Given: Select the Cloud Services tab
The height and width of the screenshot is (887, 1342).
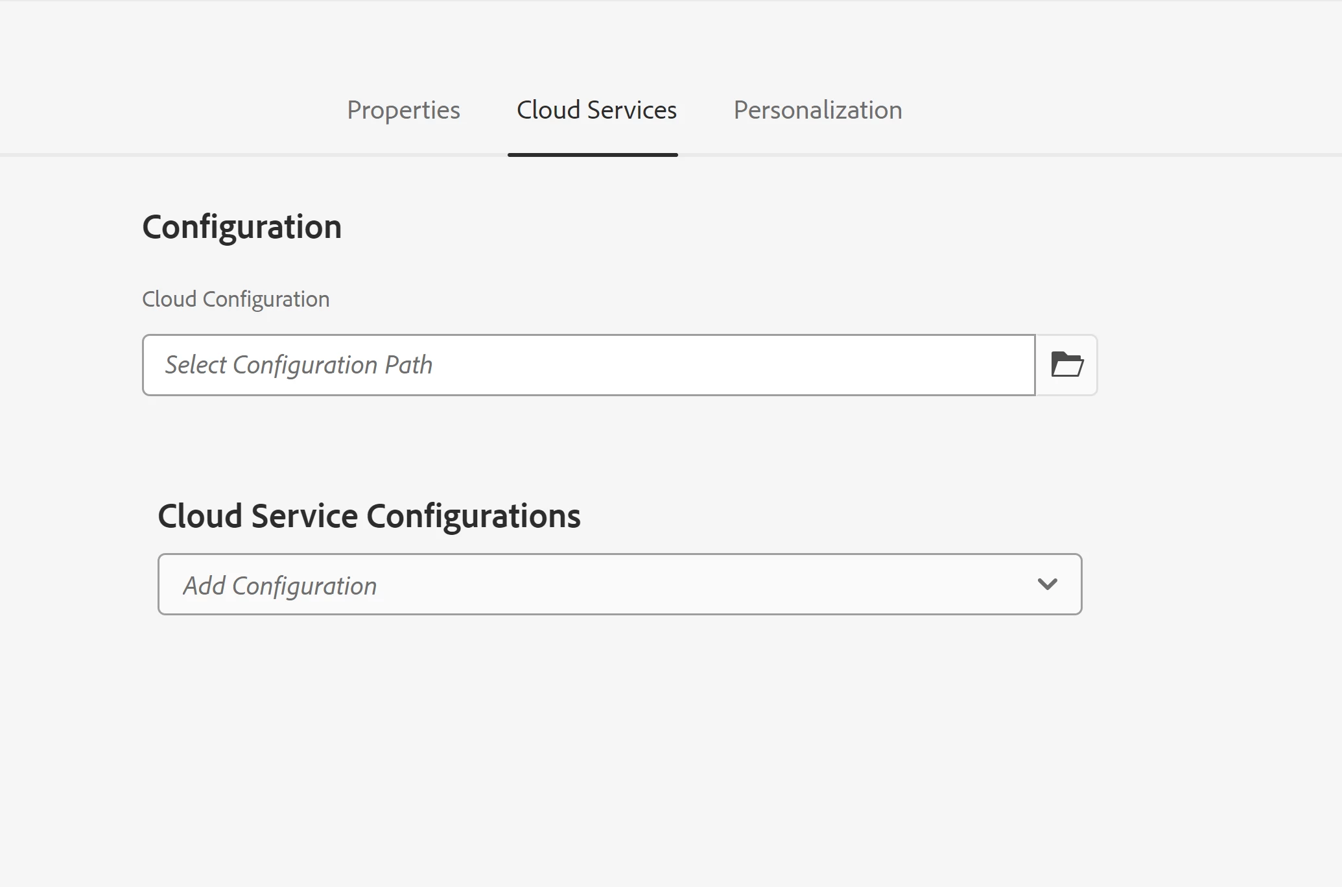Looking at the screenshot, I should pos(596,110).
